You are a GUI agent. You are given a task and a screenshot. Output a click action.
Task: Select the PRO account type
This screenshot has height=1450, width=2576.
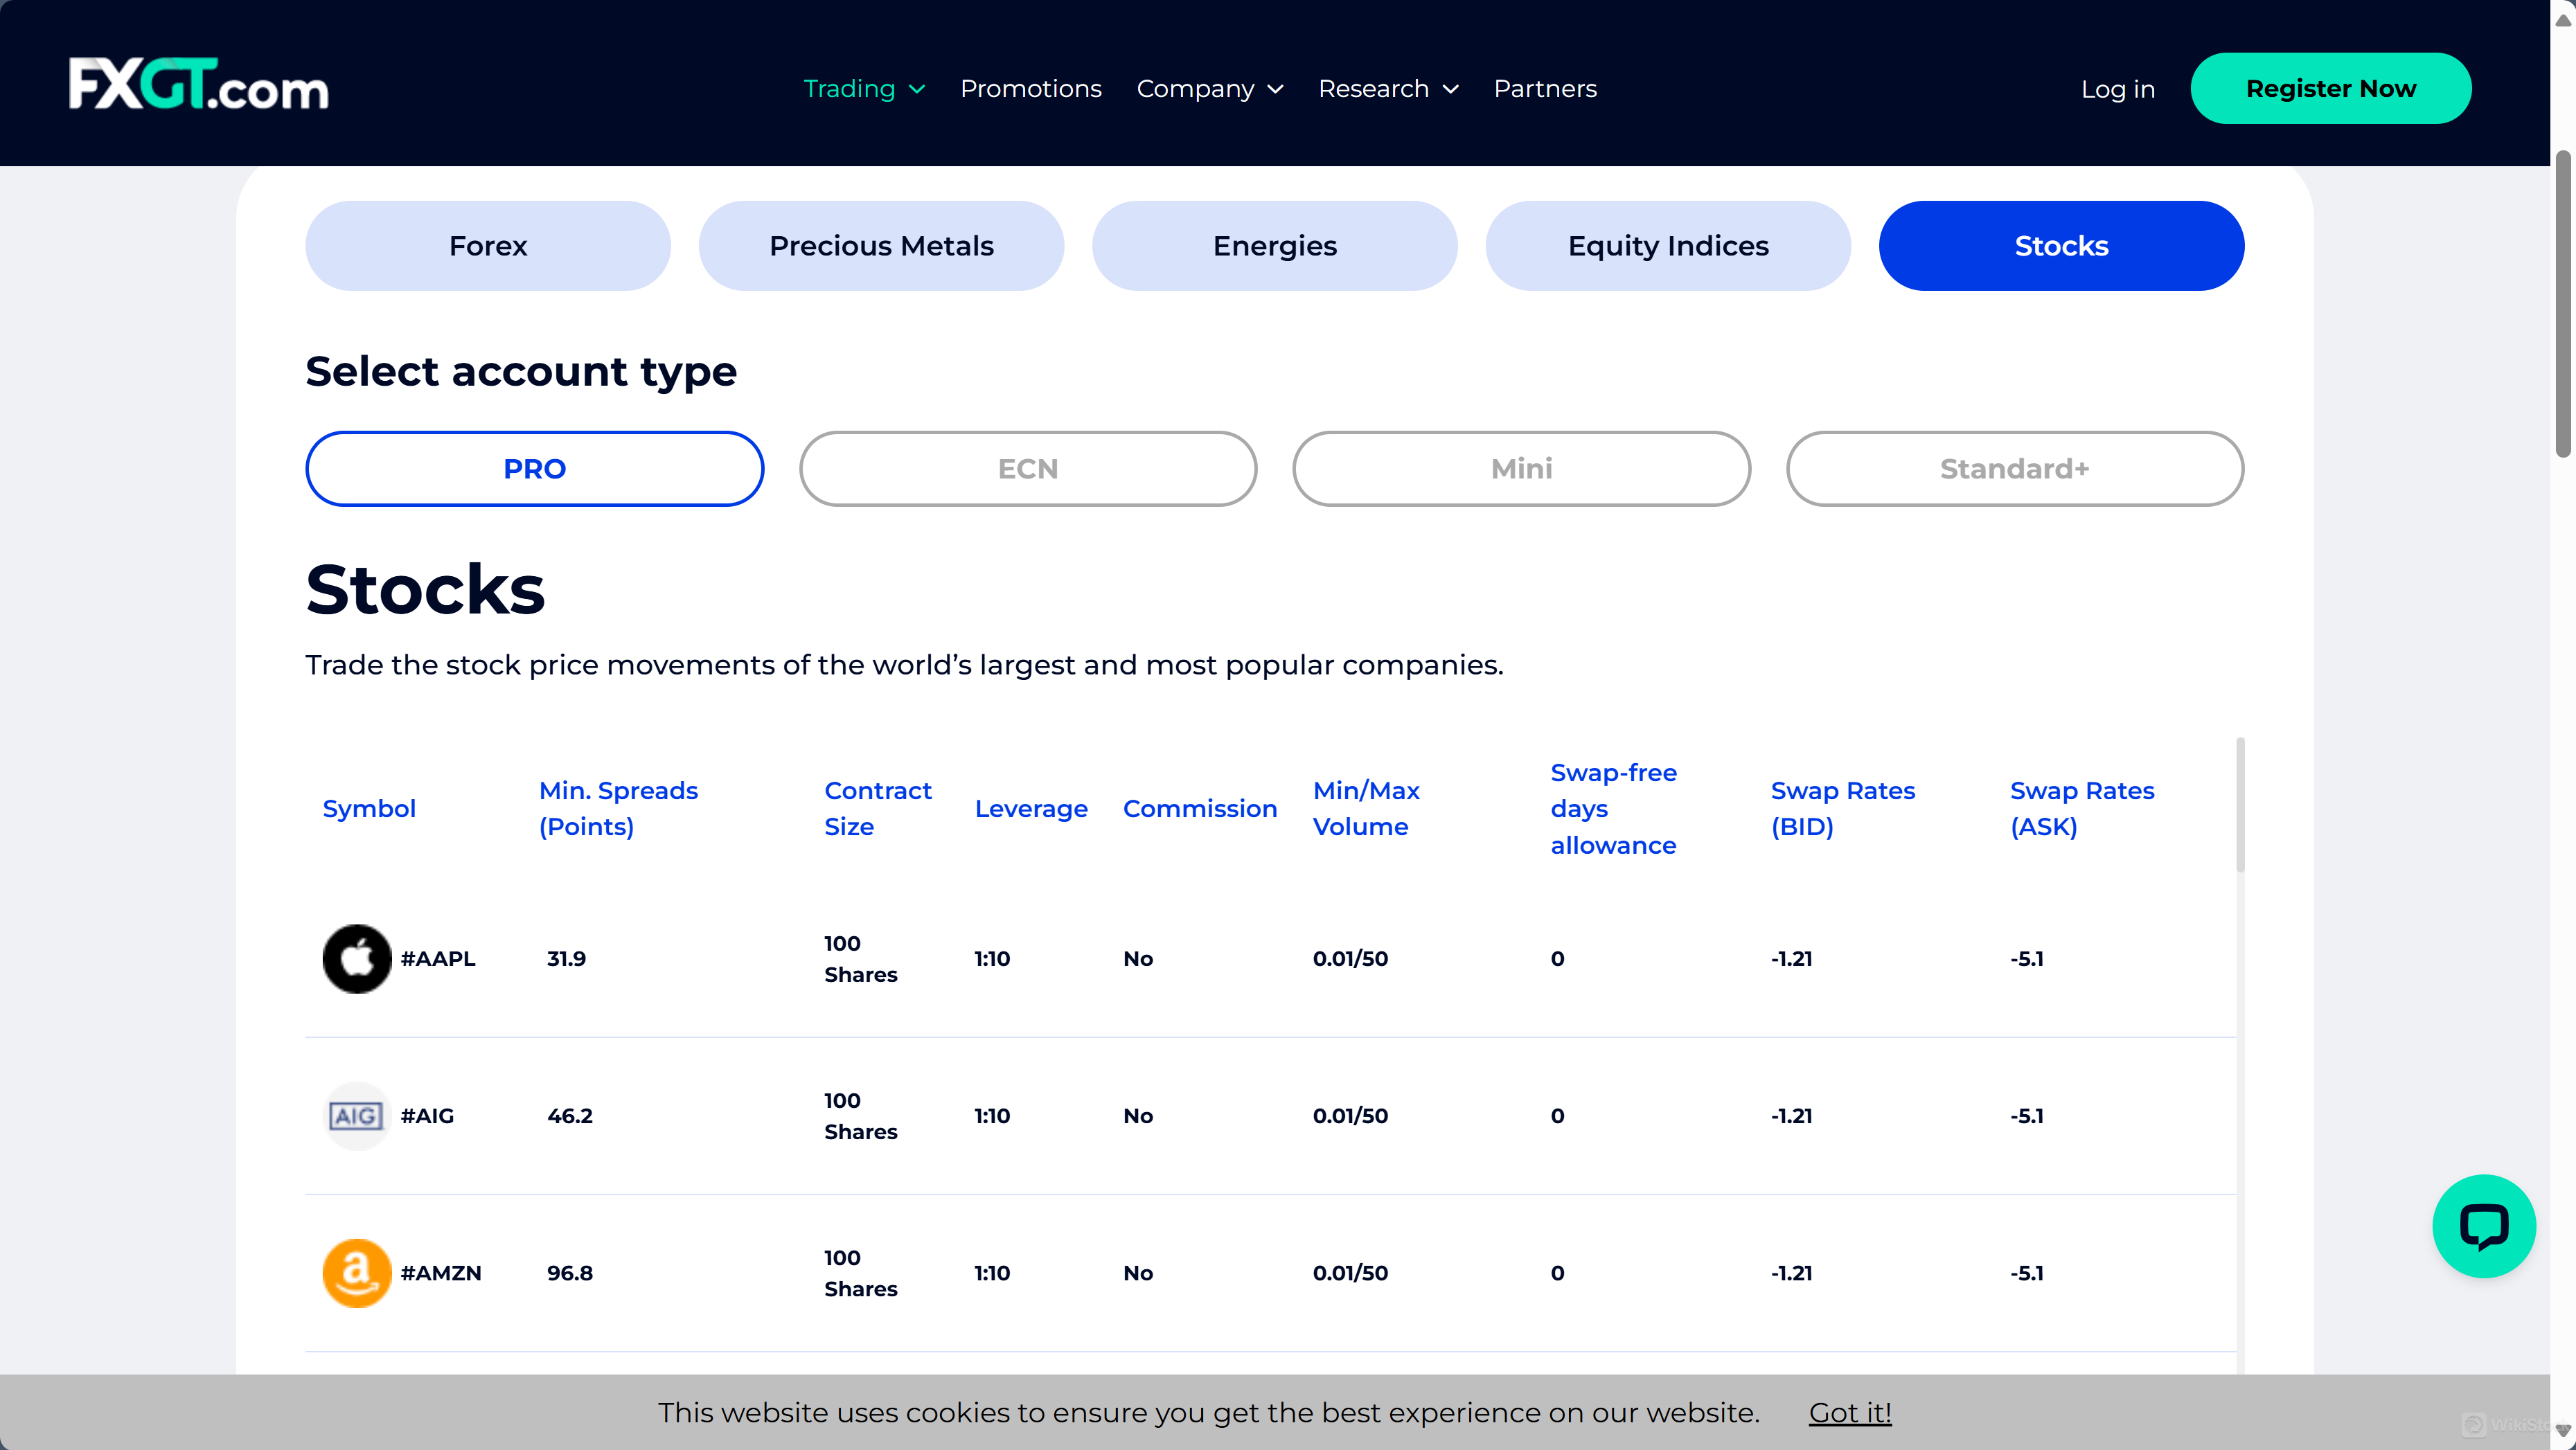pyautogui.click(x=534, y=468)
